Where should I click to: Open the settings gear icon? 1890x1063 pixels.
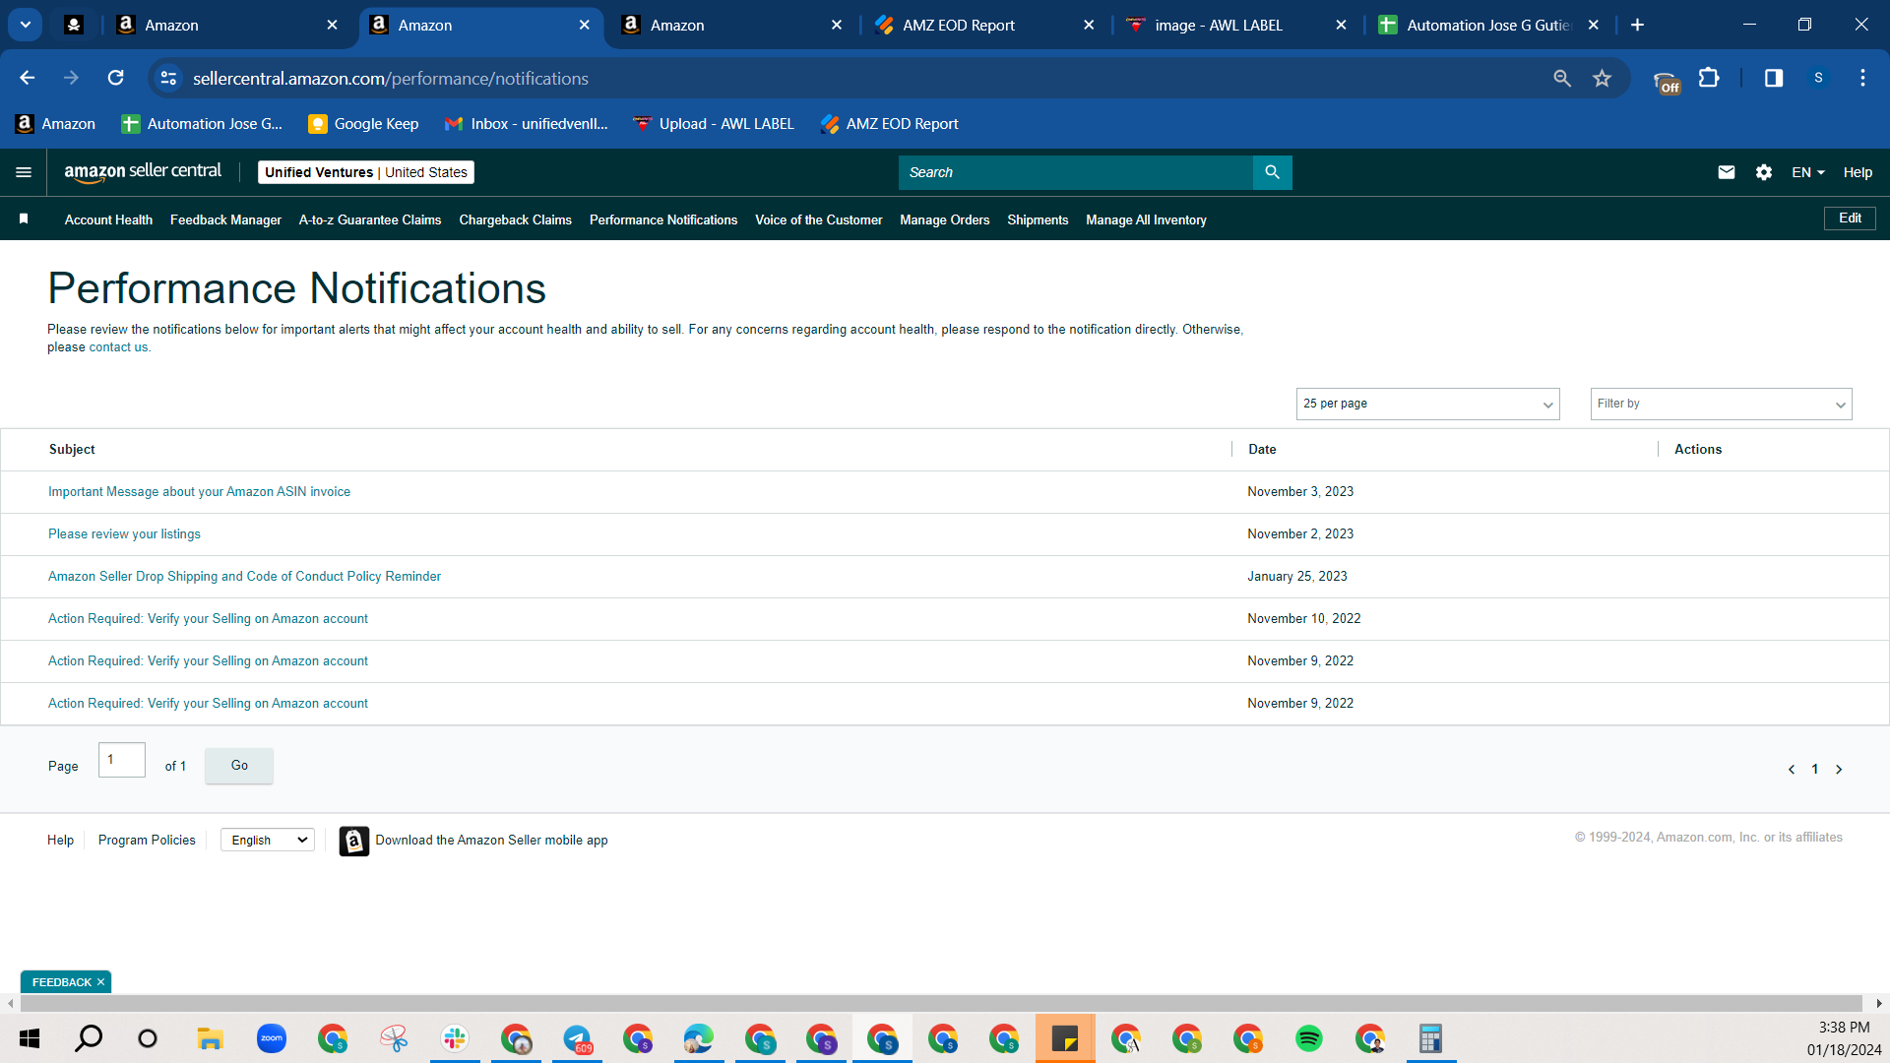pos(1763,172)
